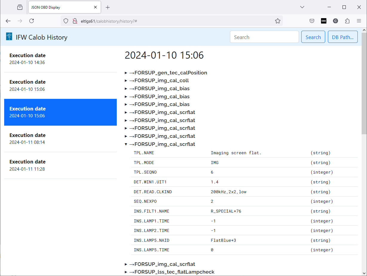
Task: Select execution date 2024-01-11 11:28
Action: point(60,165)
